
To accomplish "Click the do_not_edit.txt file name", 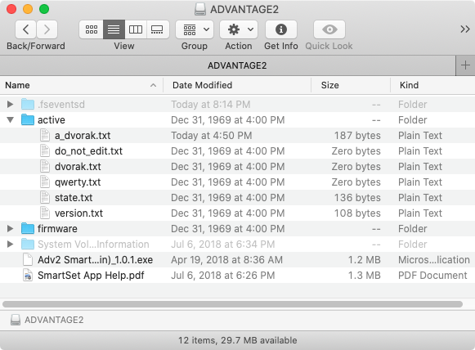I will [88, 151].
